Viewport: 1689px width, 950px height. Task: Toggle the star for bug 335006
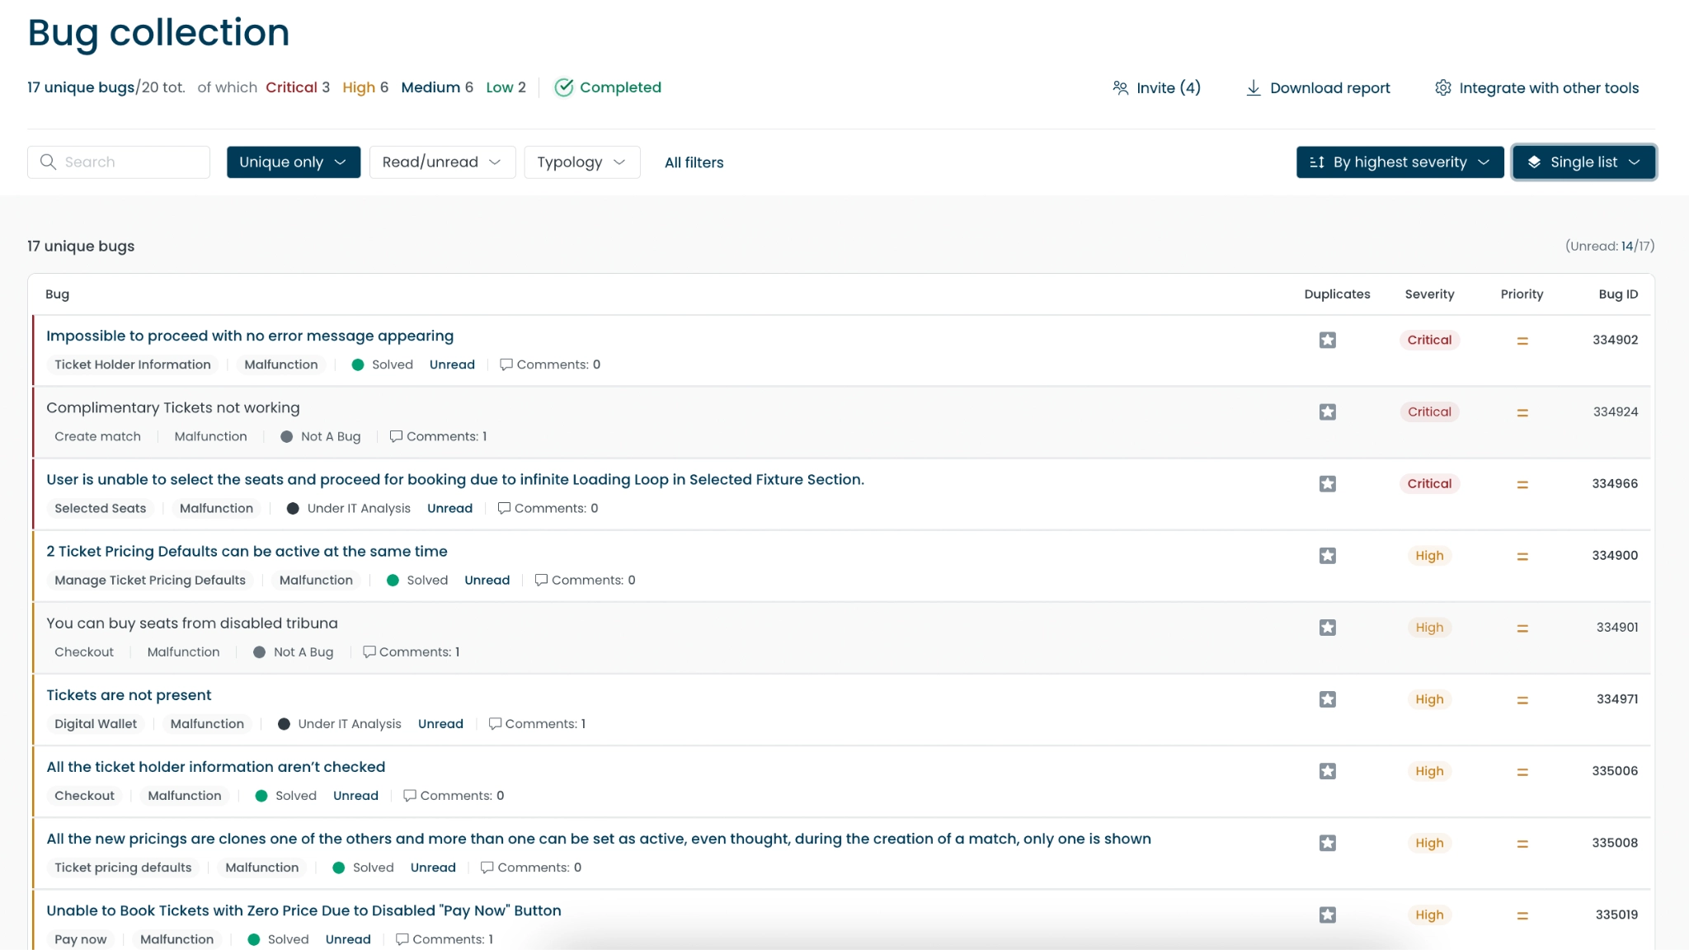click(x=1327, y=771)
